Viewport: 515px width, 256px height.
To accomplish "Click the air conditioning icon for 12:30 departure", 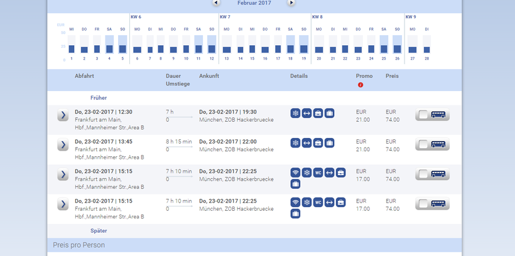I will pyautogui.click(x=295, y=114).
